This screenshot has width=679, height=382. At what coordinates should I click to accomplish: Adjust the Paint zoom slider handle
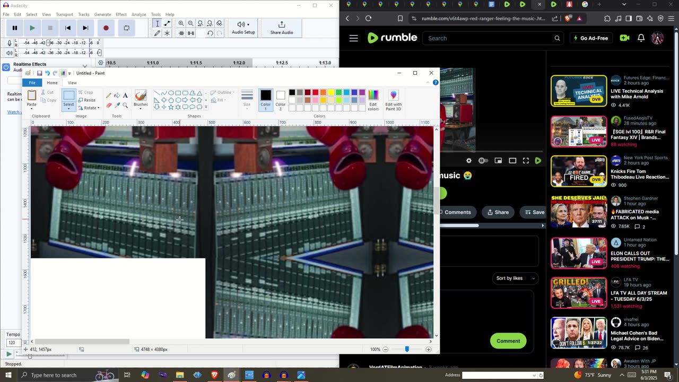[407, 349]
